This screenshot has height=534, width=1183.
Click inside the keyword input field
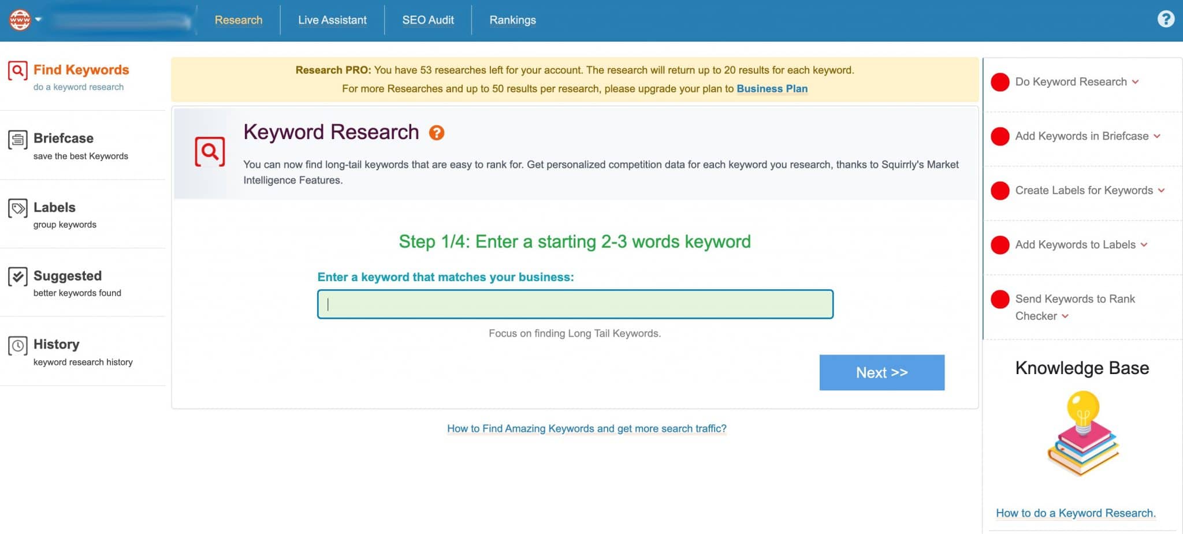click(x=574, y=304)
